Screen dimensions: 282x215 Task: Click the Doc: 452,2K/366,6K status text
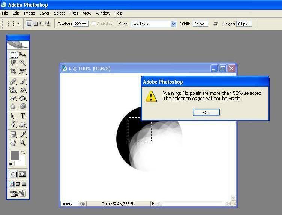click(118, 204)
